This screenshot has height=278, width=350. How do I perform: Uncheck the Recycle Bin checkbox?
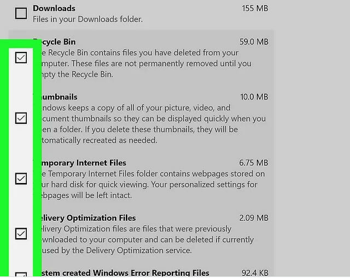tap(21, 57)
